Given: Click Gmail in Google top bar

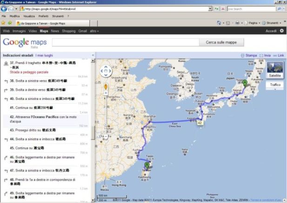Looking at the screenshot, I should point(82,31).
